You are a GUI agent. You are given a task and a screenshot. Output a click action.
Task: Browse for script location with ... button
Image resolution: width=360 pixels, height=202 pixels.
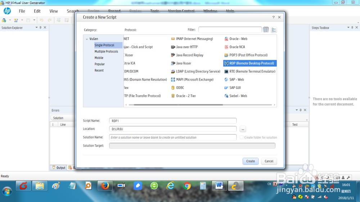coord(243,129)
